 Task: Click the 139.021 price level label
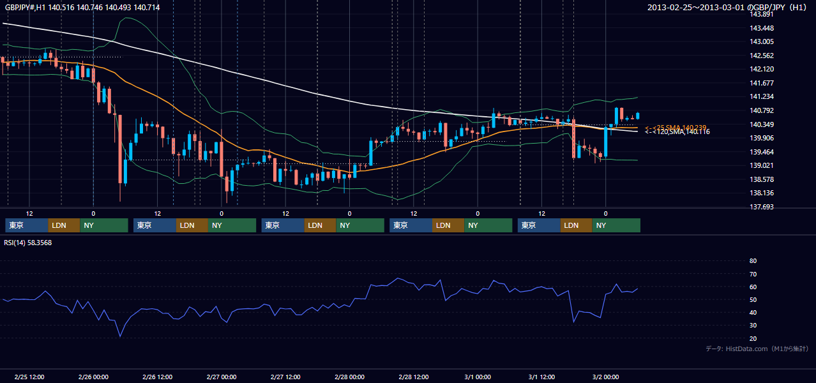pyautogui.click(x=762, y=165)
